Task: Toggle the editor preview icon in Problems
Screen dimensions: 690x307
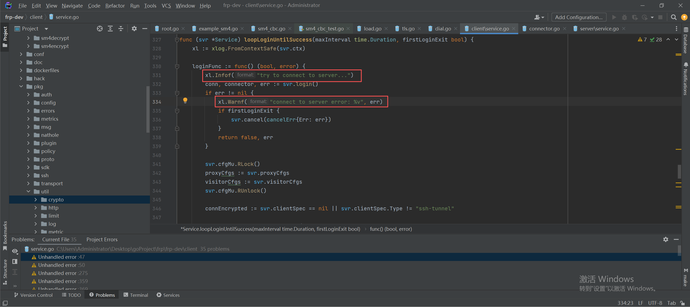Action: point(15,261)
